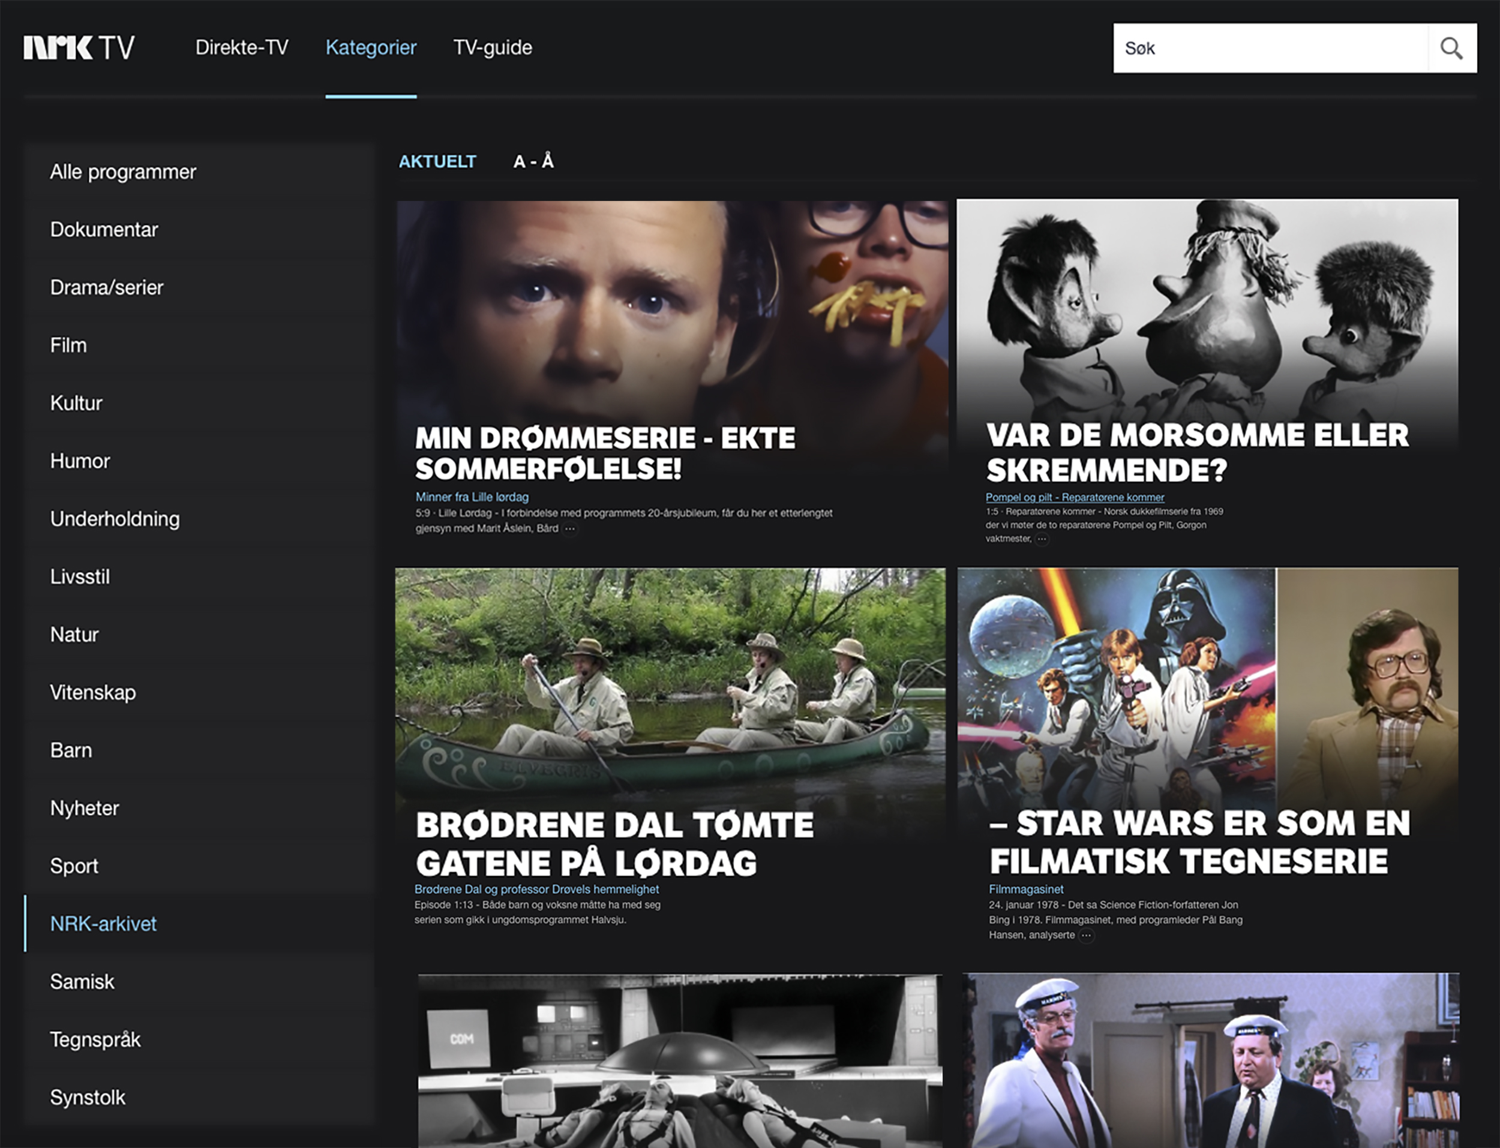Select the NRK-arkivet category
The height and width of the screenshot is (1148, 1500).
(200, 924)
